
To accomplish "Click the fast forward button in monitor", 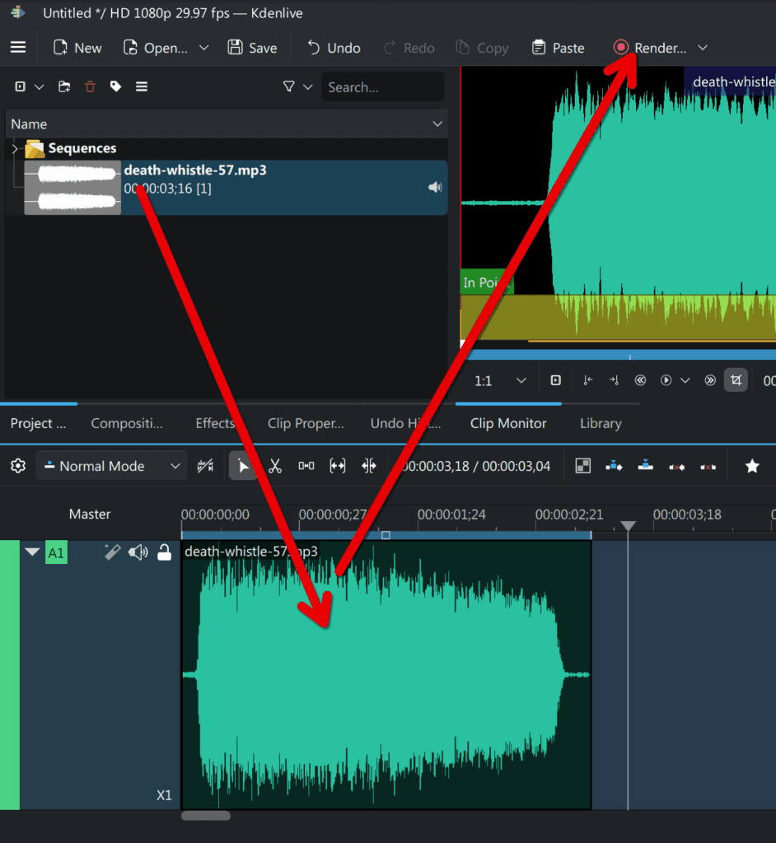I will click(x=710, y=380).
